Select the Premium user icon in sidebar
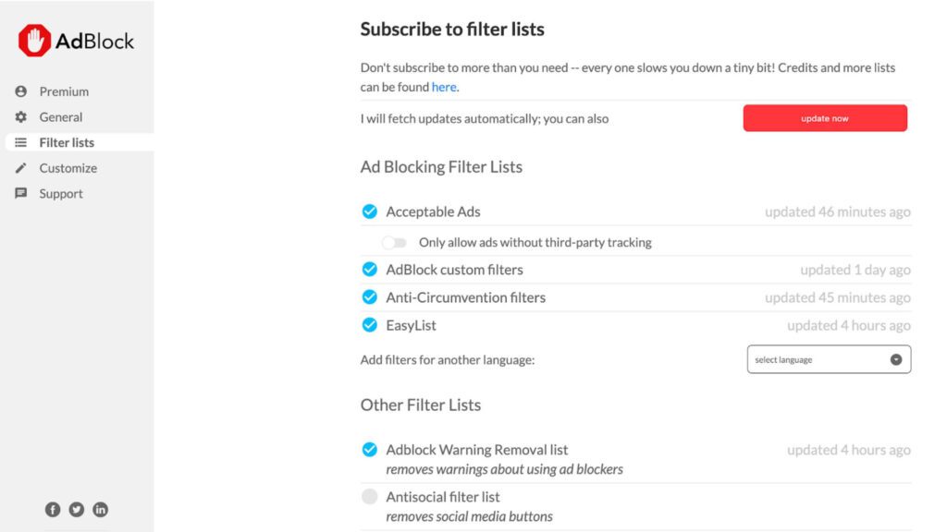 tap(20, 91)
